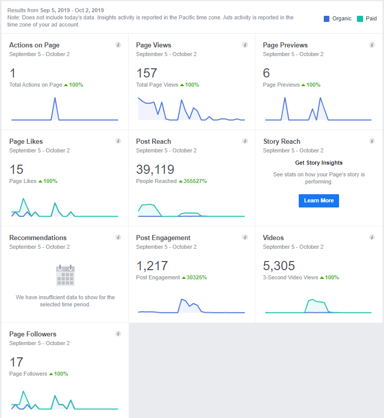Click the calendar icon in Recommendations
This screenshot has height=418, width=384.
point(65,275)
